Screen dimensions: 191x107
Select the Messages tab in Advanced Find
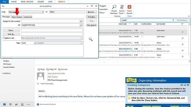(x=6, y=17)
